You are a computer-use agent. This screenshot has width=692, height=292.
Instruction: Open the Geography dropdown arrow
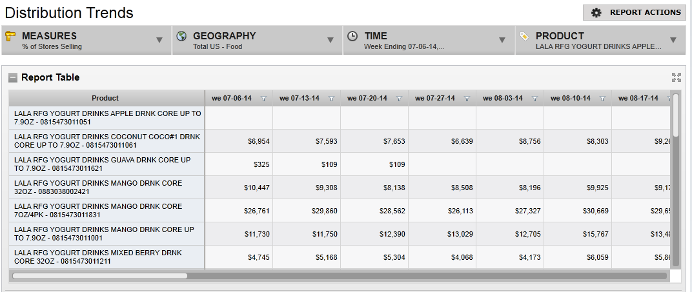click(x=331, y=41)
